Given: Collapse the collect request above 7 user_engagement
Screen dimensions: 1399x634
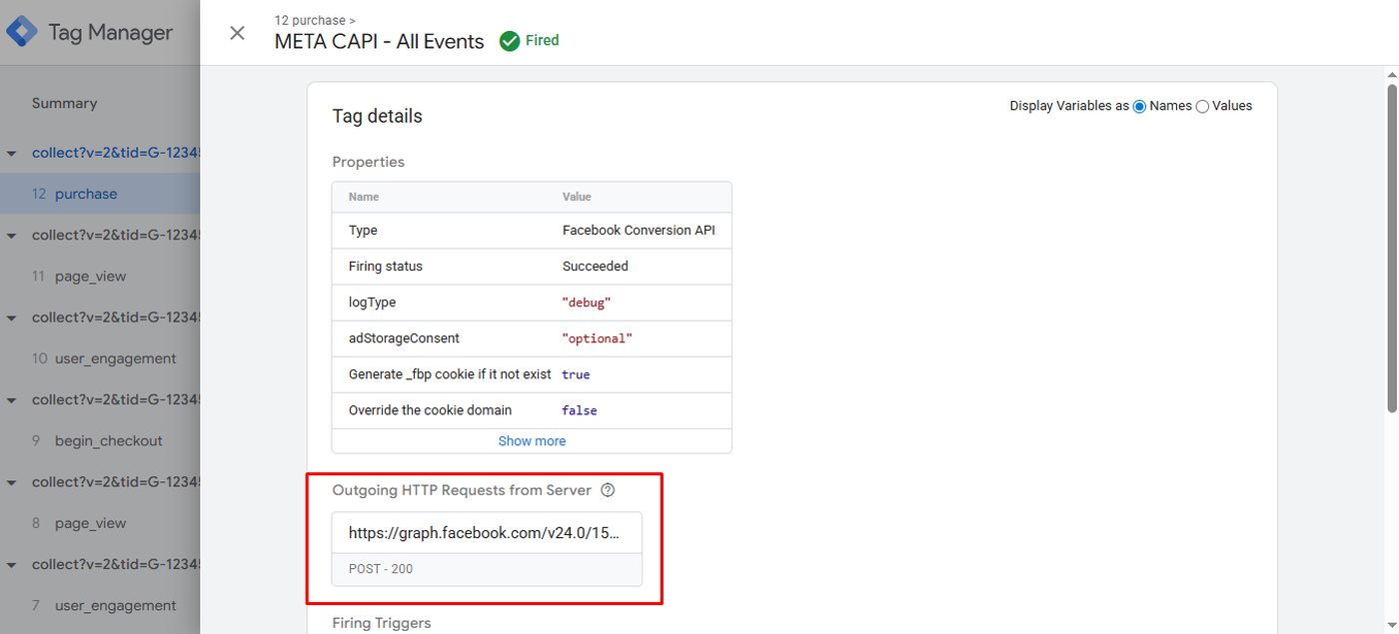Looking at the screenshot, I should 12,564.
